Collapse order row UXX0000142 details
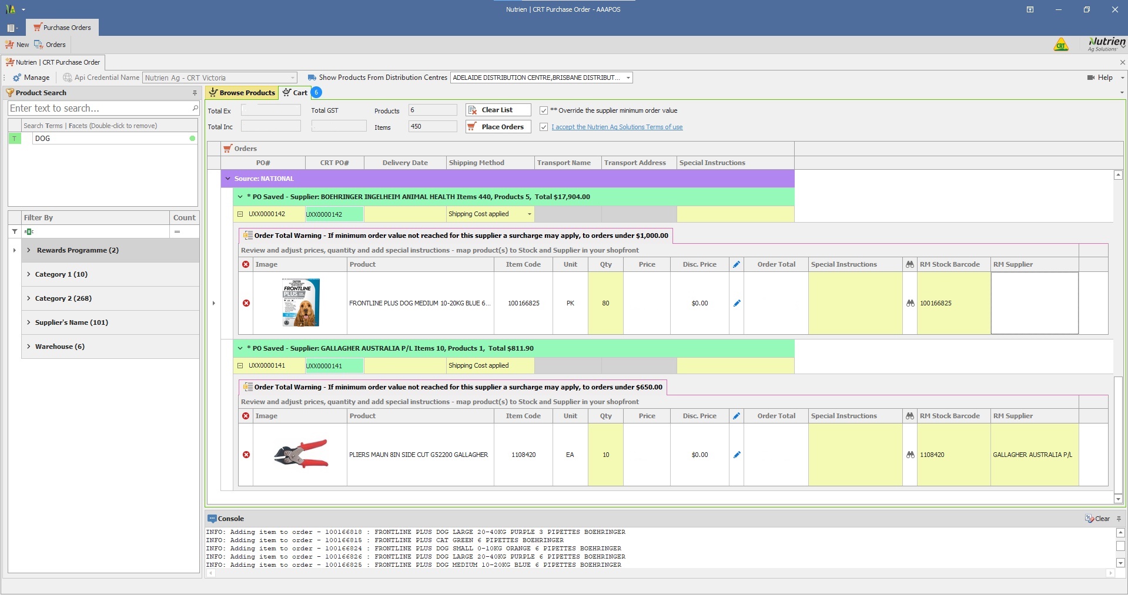This screenshot has width=1128, height=595. point(240,214)
